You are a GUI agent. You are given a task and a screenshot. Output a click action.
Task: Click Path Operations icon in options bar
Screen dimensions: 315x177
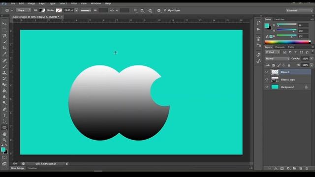pyautogui.click(x=135, y=10)
